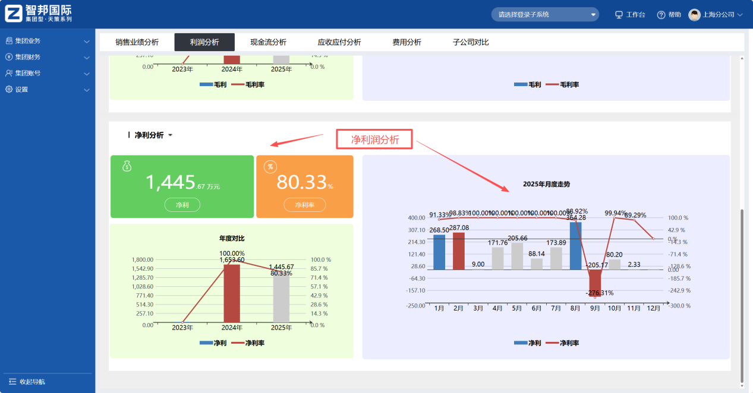753x393 pixels.
Task: Switch to the 现金流分析 tab
Action: pos(269,42)
